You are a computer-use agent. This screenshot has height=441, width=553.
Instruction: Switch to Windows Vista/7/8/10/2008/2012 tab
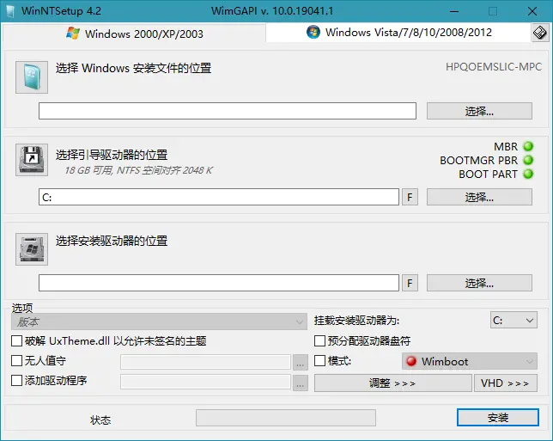coord(398,33)
